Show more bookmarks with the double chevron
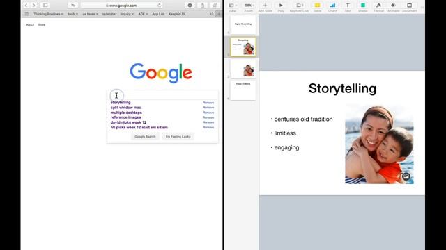446x250 pixels. [211, 14]
